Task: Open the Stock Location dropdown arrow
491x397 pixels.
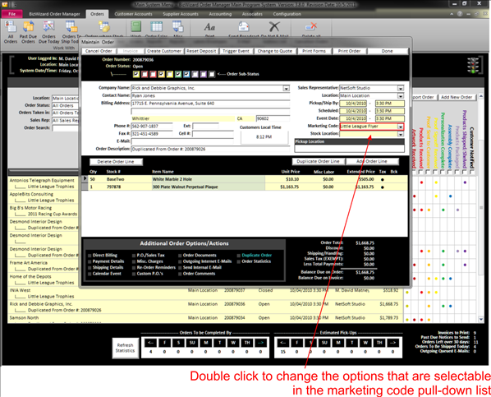Action: coord(401,134)
